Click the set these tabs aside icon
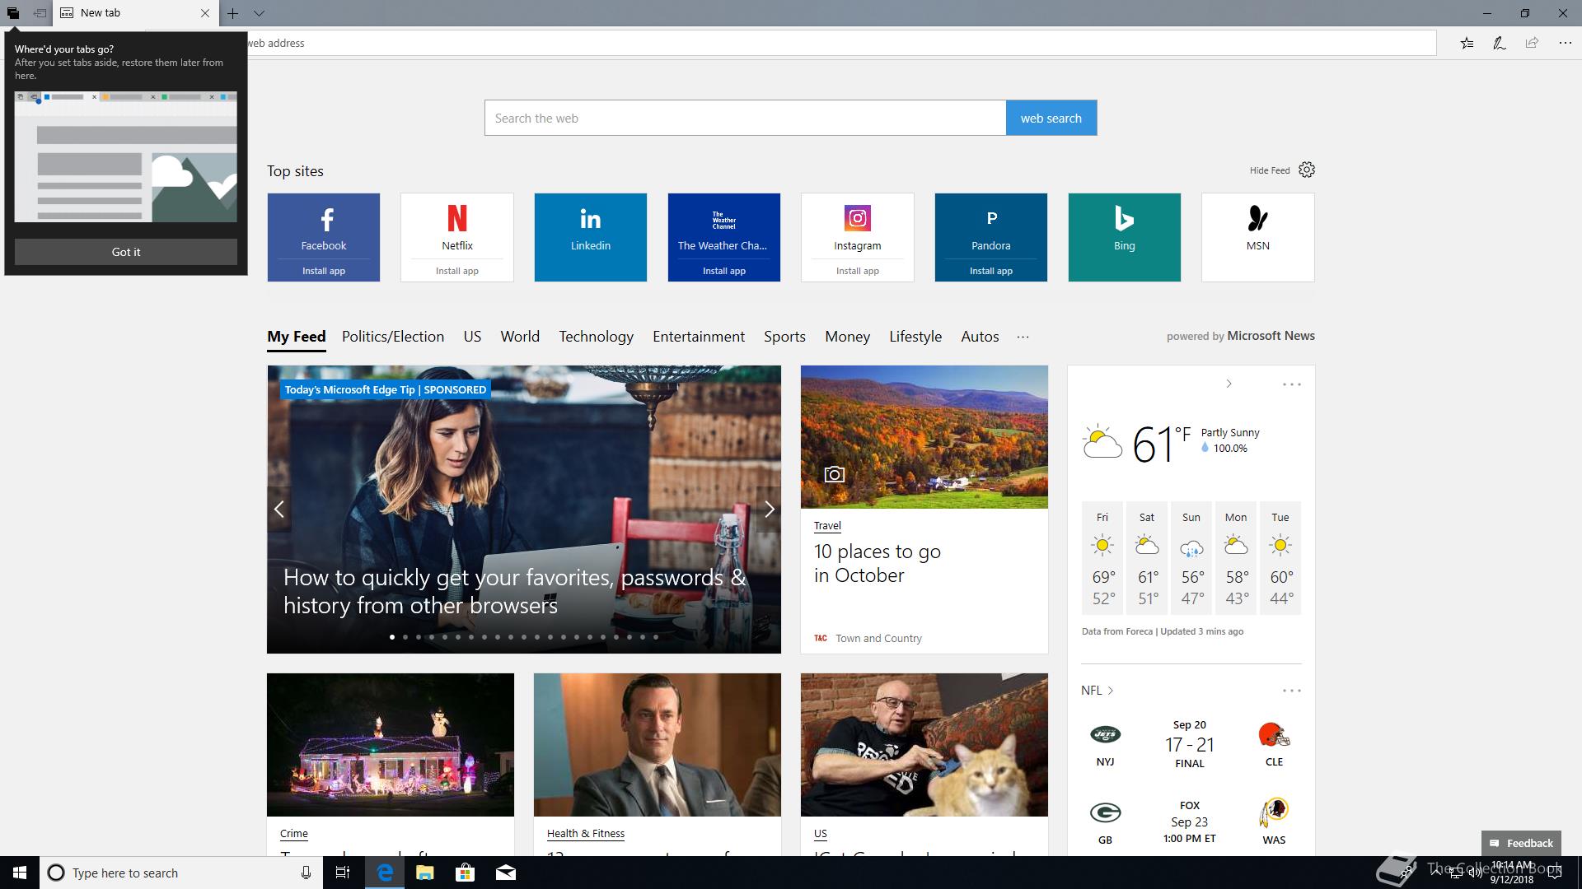1582x889 pixels. [x=39, y=13]
